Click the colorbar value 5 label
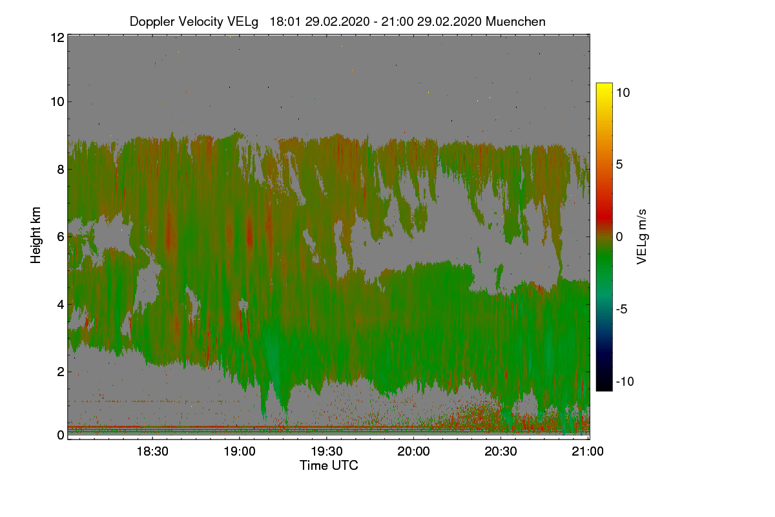Viewport: 775px width, 517px height. [619, 164]
